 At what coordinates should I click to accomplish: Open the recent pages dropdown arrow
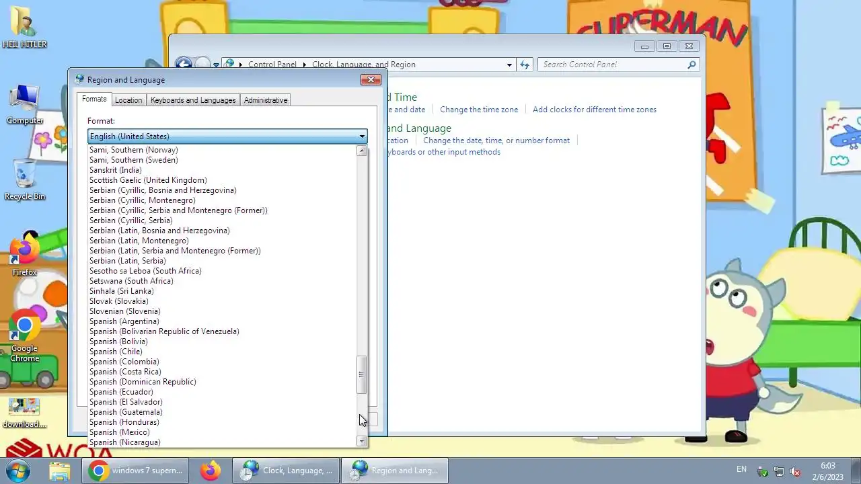(216, 65)
